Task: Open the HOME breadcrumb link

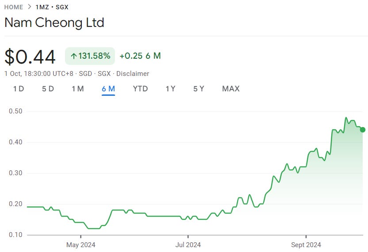Action: (14, 7)
